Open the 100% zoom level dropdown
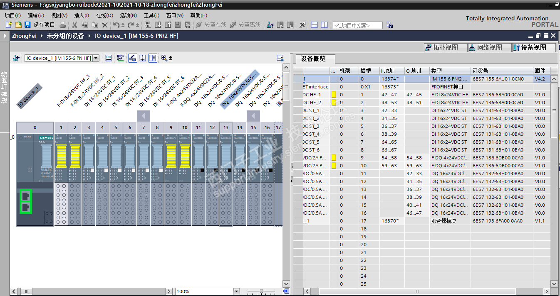Screen dimensions: 560x296 (x=236, y=291)
